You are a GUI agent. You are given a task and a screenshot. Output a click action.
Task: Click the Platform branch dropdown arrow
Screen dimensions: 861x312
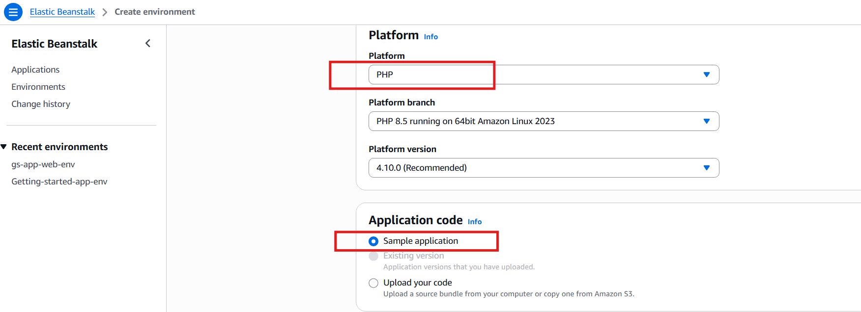point(706,121)
